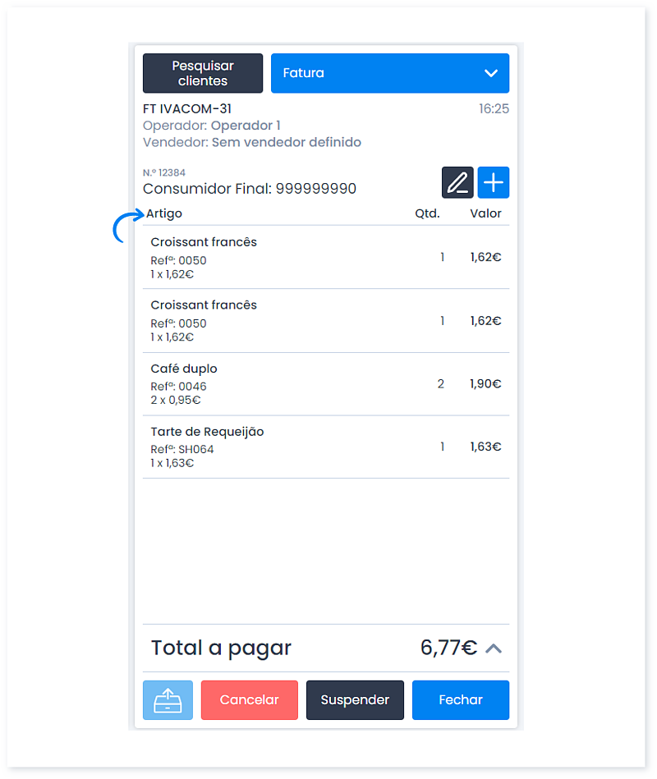657x779 pixels.
Task: Open the Fatura document type dropdown
Action: [x=389, y=73]
